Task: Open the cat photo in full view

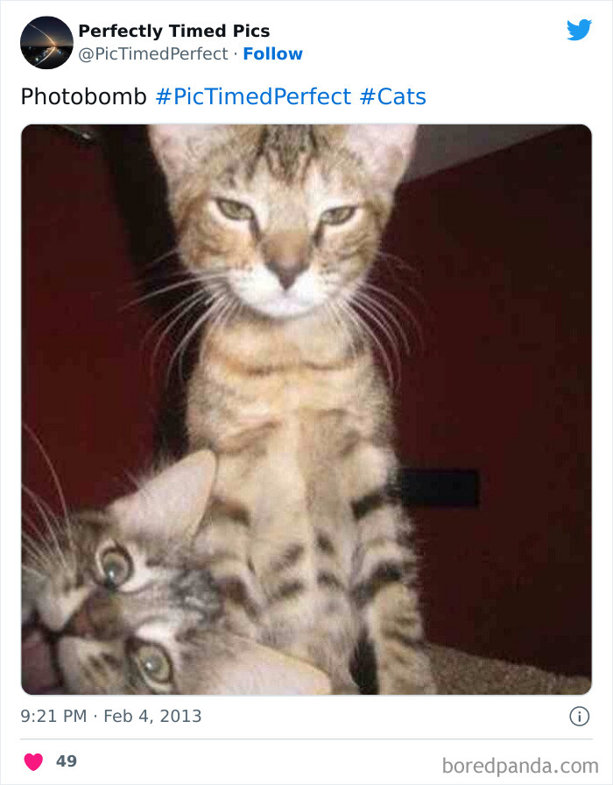Action: (306, 407)
